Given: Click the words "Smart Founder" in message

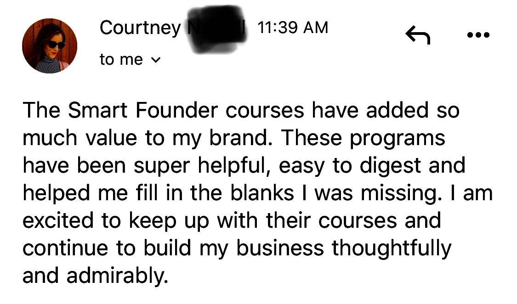Looking at the screenshot, I should [143, 110].
